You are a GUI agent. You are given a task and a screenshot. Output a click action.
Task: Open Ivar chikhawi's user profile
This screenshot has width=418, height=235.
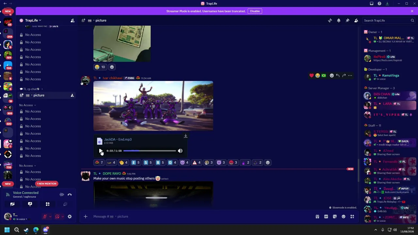(112, 78)
